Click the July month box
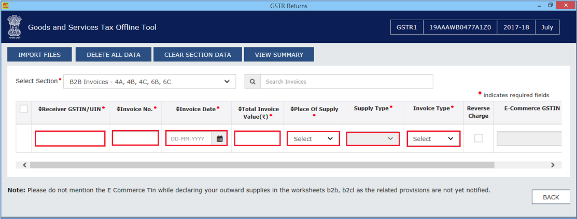Image resolution: width=577 pixels, height=219 pixels. (x=547, y=27)
